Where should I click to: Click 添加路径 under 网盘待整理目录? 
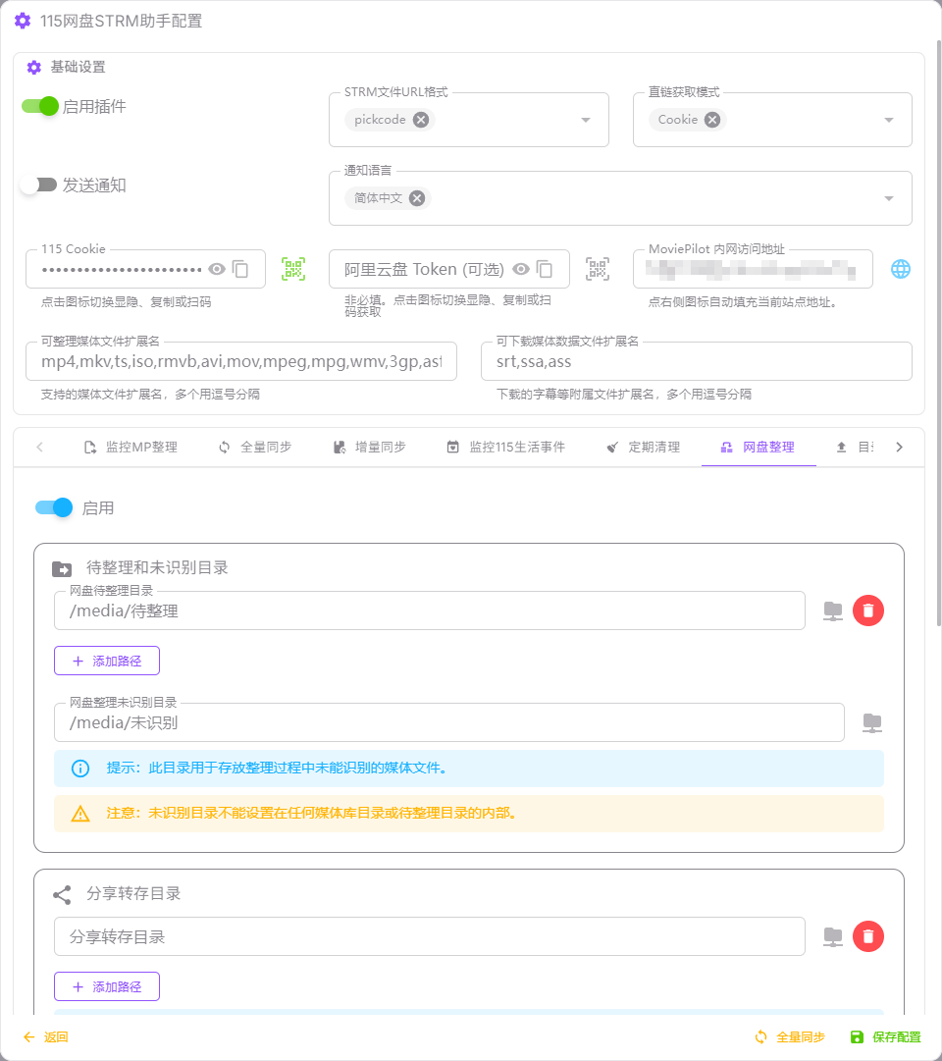(107, 662)
